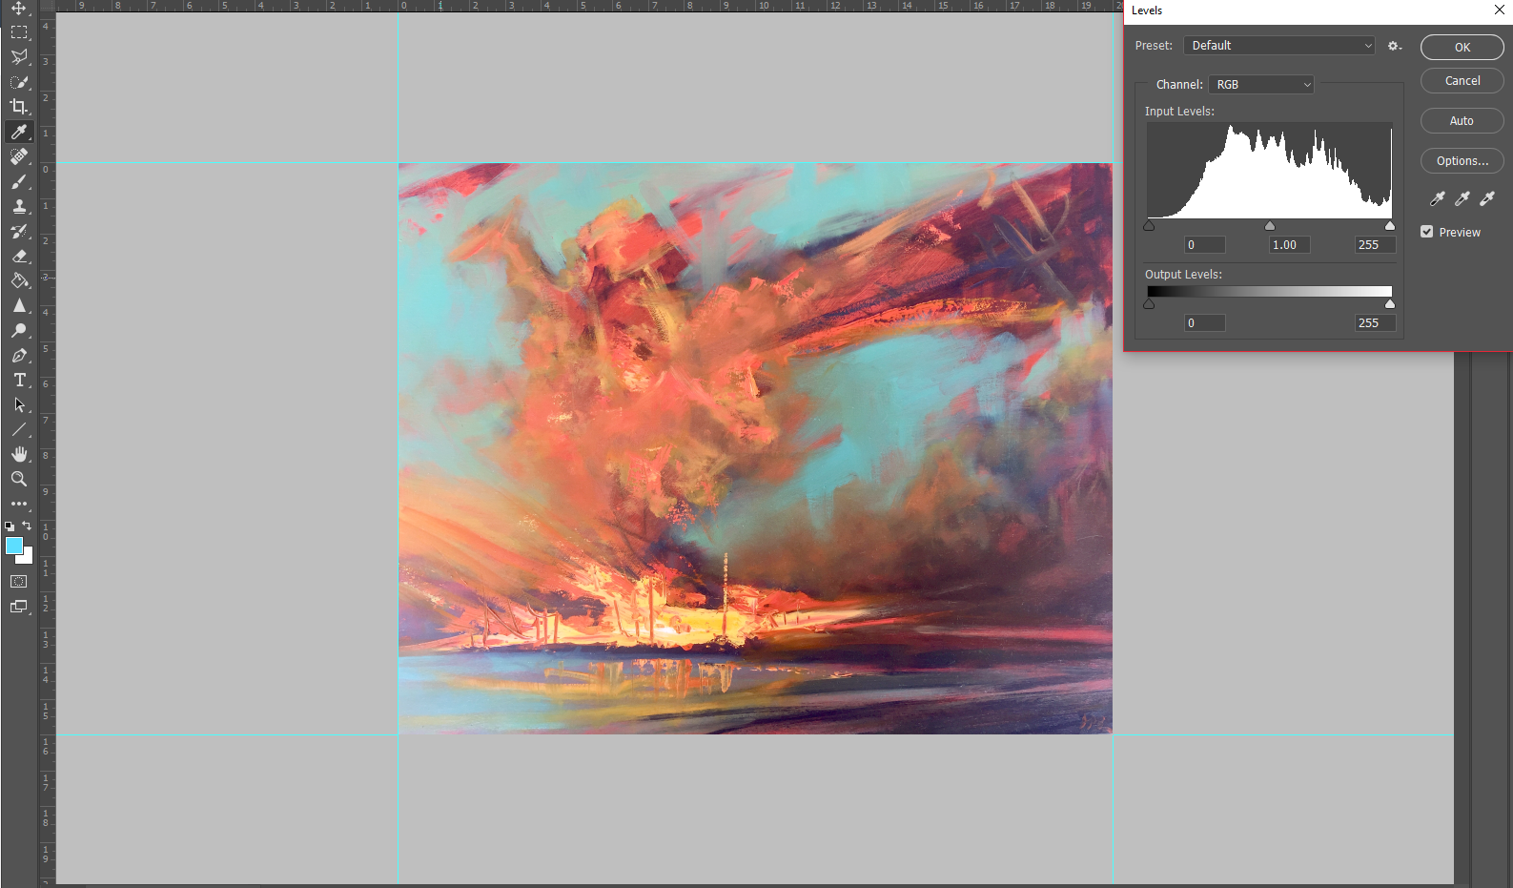Screen dimensions: 1513x888
Task: Open the Options... button in Levels
Action: (x=1462, y=161)
